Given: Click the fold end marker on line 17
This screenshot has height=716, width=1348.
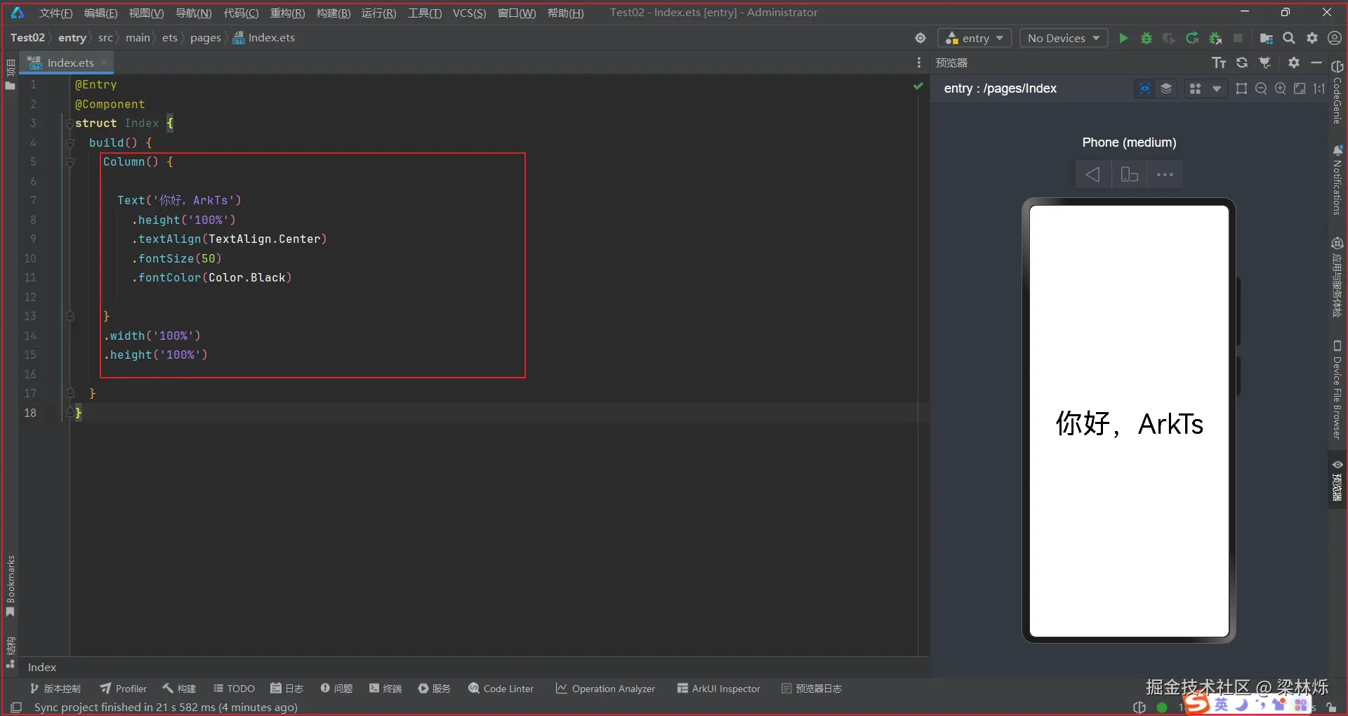Looking at the screenshot, I should (70, 393).
